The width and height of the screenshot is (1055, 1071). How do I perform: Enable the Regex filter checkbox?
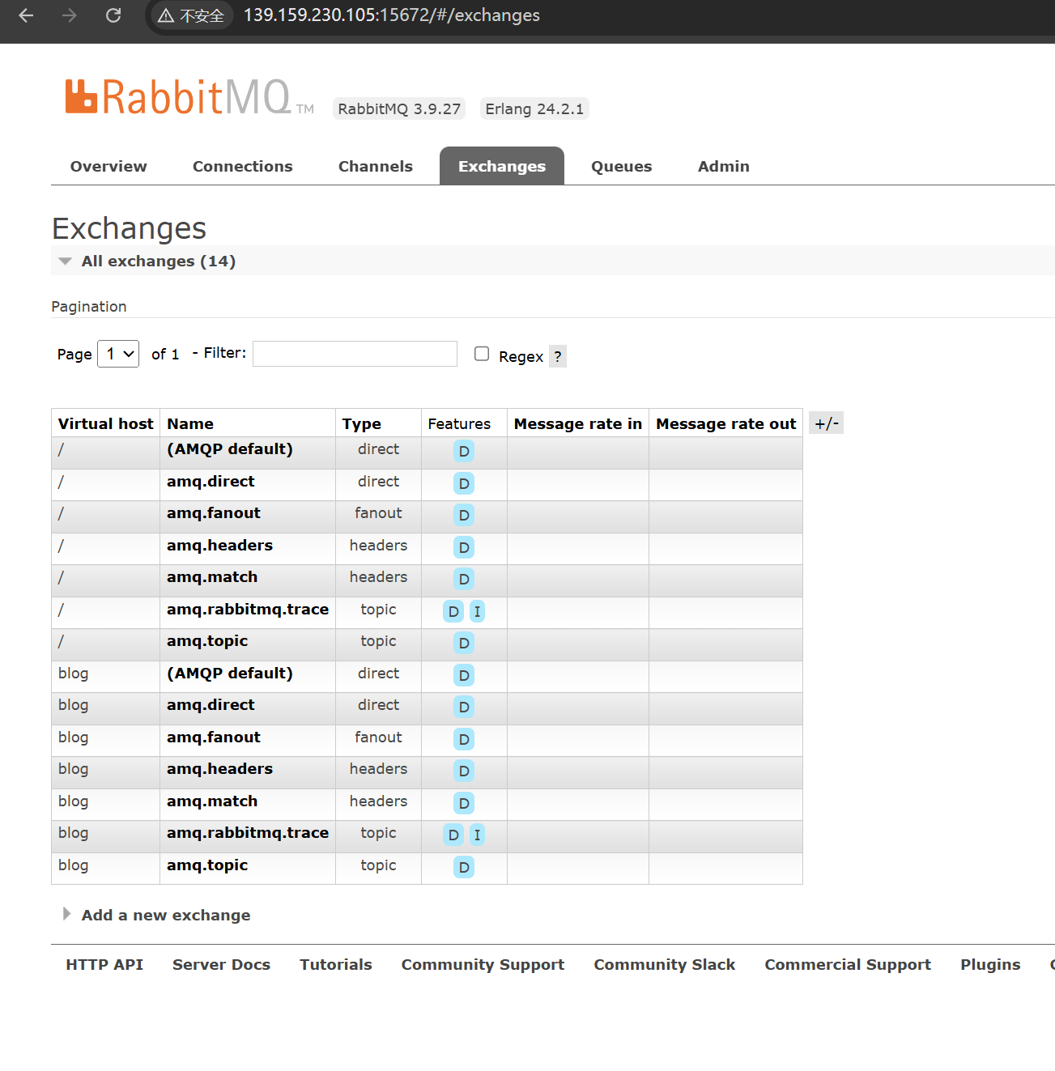coord(482,354)
